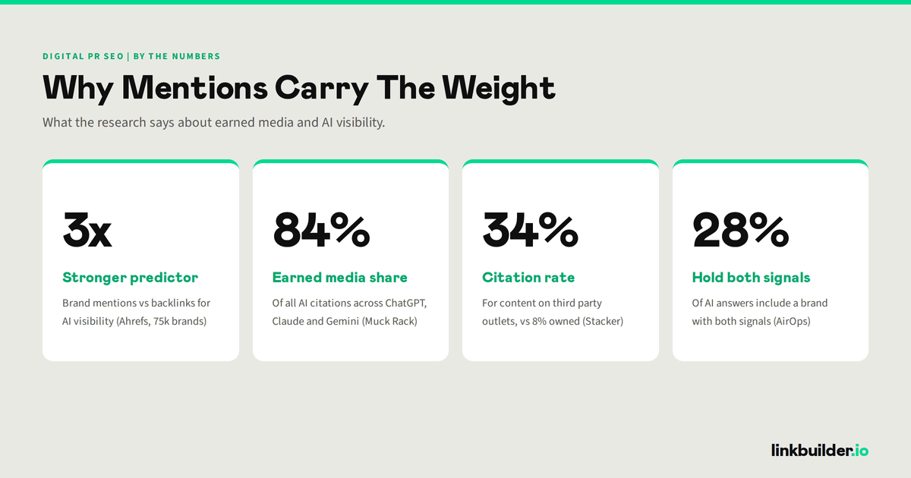The height and width of the screenshot is (478, 911).
Task: Click the 3x statistic number
Action: (87, 229)
